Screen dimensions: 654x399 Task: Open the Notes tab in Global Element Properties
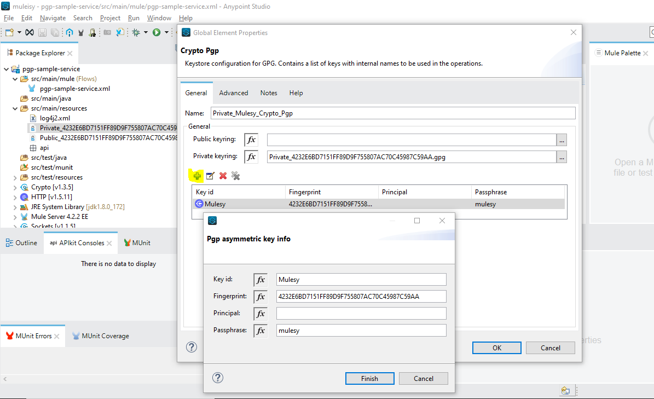point(269,93)
